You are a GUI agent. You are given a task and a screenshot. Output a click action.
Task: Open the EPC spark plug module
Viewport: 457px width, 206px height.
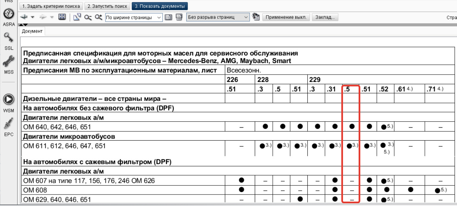(8, 124)
